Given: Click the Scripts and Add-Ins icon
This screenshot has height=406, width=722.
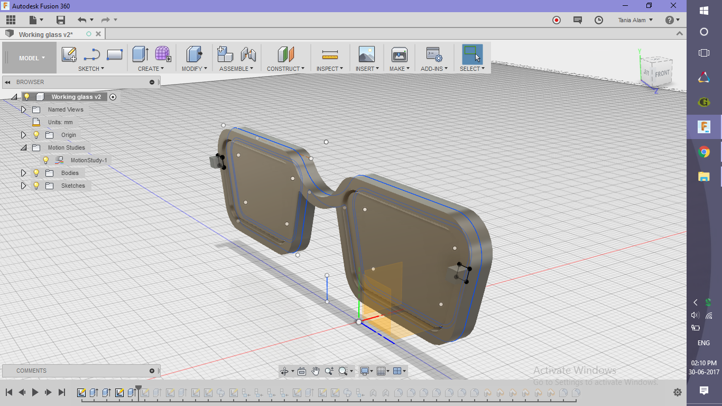Looking at the screenshot, I should click(x=434, y=54).
